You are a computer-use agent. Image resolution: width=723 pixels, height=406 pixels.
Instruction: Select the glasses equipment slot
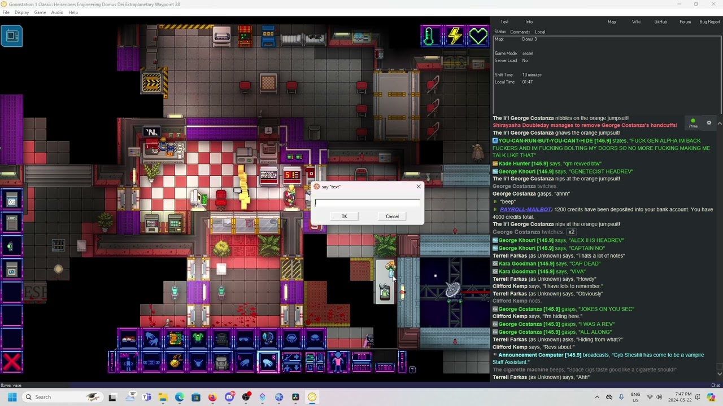click(245, 339)
